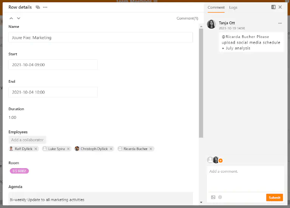Remove Christoph Dyllick from Employees
Viewport: 290px width, 208px height.
point(111,149)
